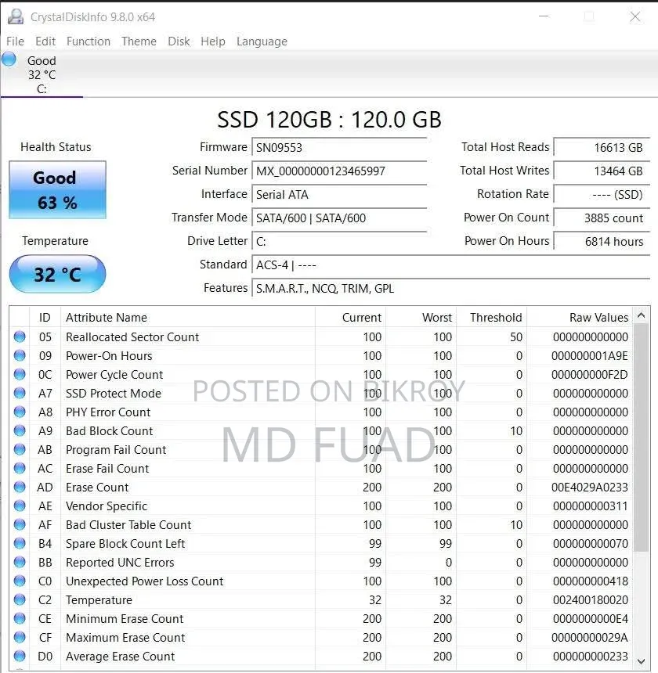Click the Transfer Mode field SATA/600

tap(339, 218)
